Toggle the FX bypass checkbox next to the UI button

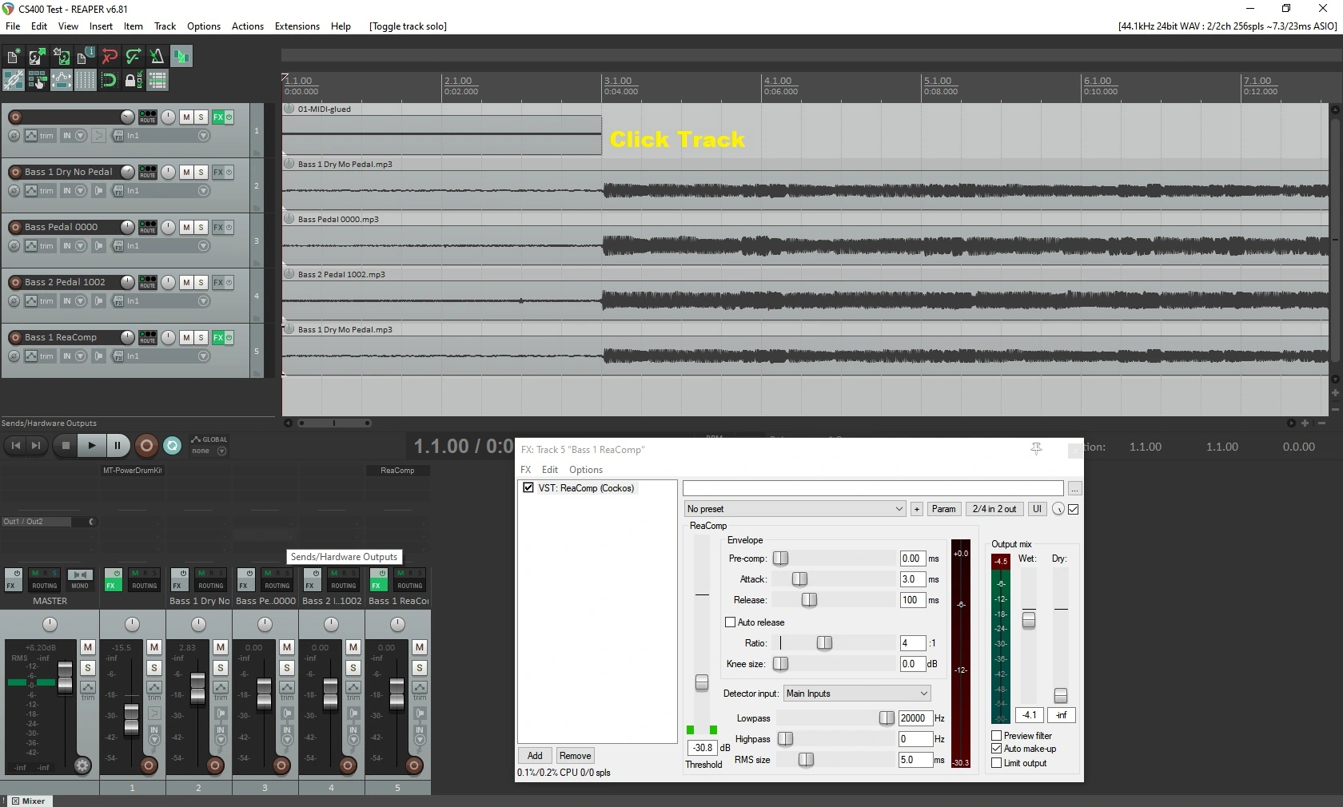pos(1074,509)
